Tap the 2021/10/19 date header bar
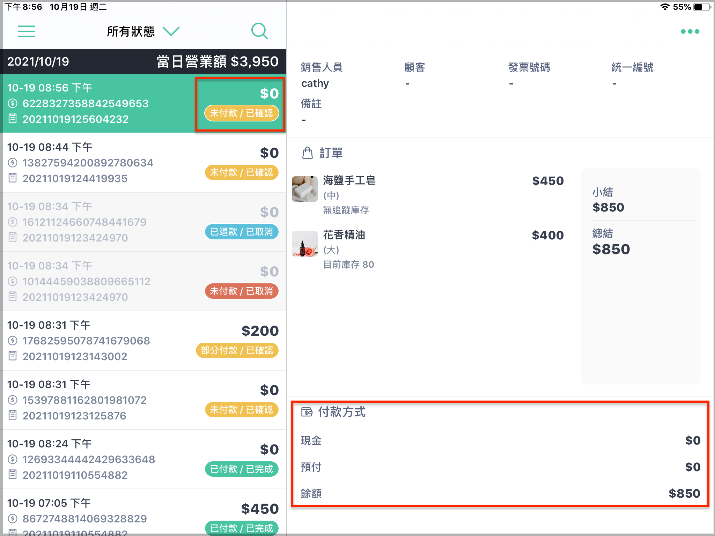 click(143, 61)
